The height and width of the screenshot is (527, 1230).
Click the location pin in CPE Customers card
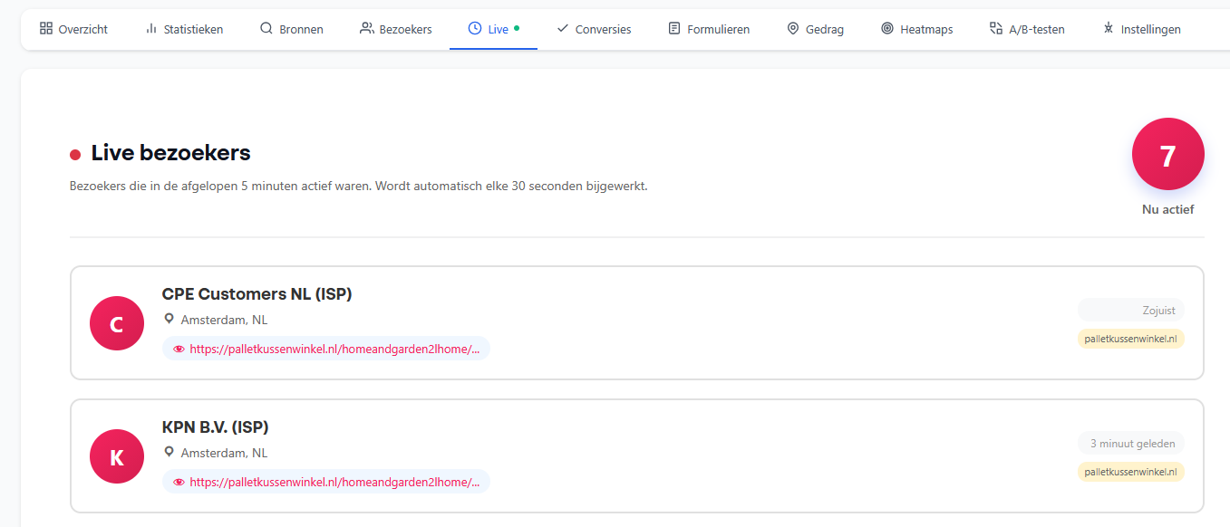tap(169, 319)
